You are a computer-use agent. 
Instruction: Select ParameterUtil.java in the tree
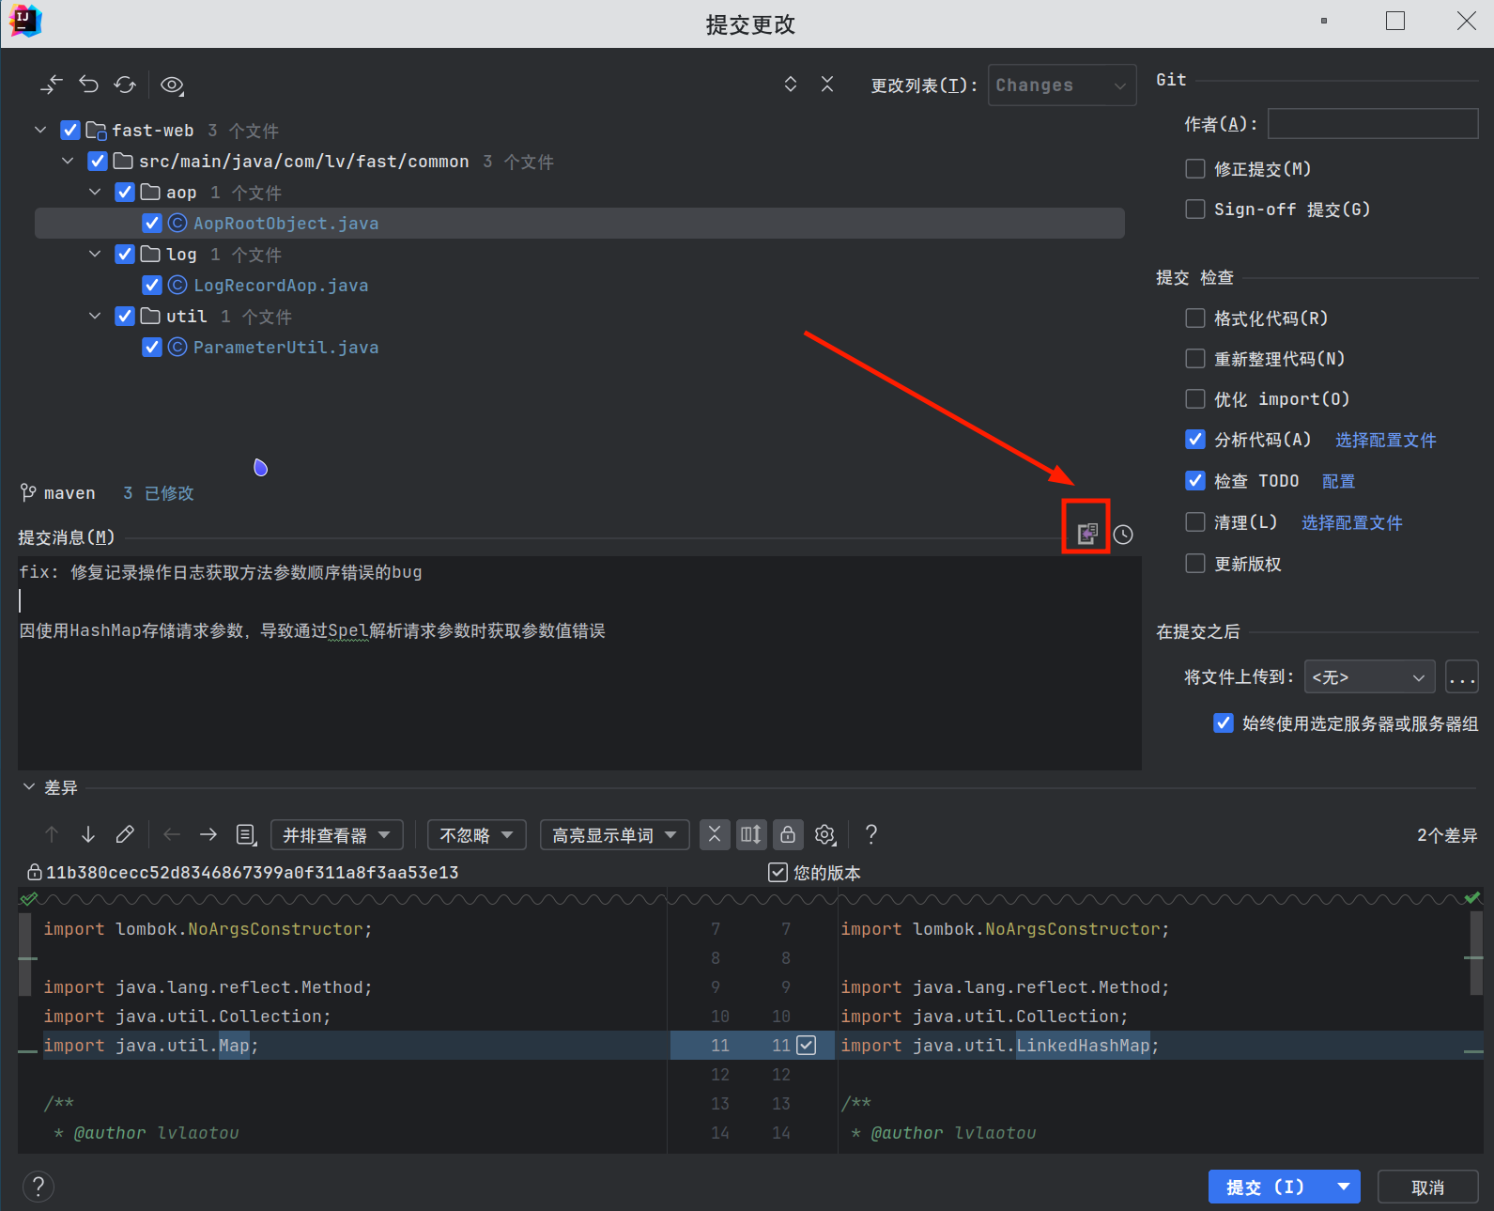click(x=286, y=348)
